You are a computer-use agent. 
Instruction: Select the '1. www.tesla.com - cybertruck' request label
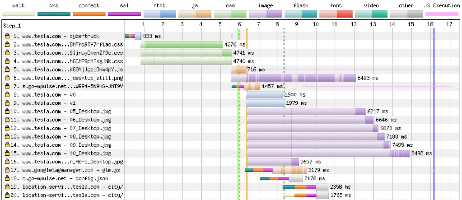point(56,36)
